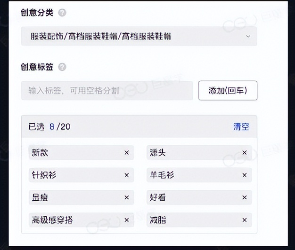Remove the 高级感穿搭 tag

(x=126, y=220)
